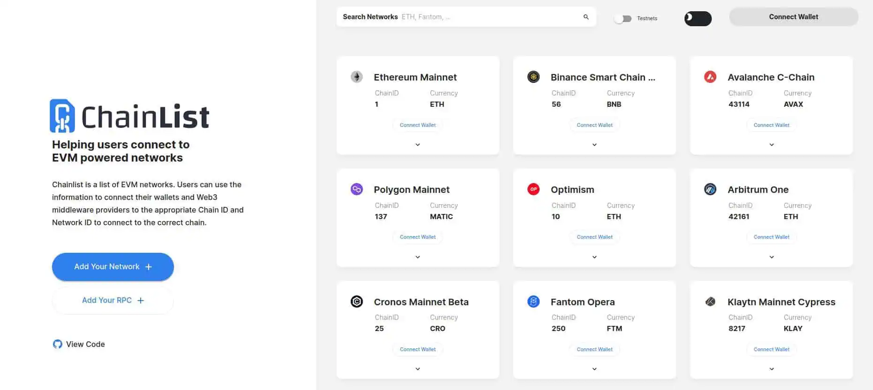Click the Helping users connect heading

121,151
